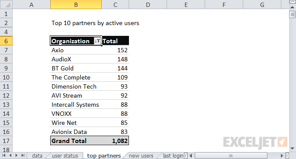Select column D header

(x=148, y=4)
